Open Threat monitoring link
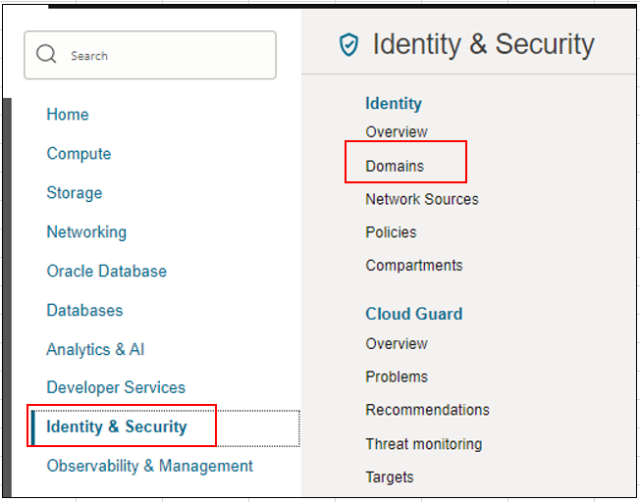Viewport: 640px width, 502px height. coord(424,444)
